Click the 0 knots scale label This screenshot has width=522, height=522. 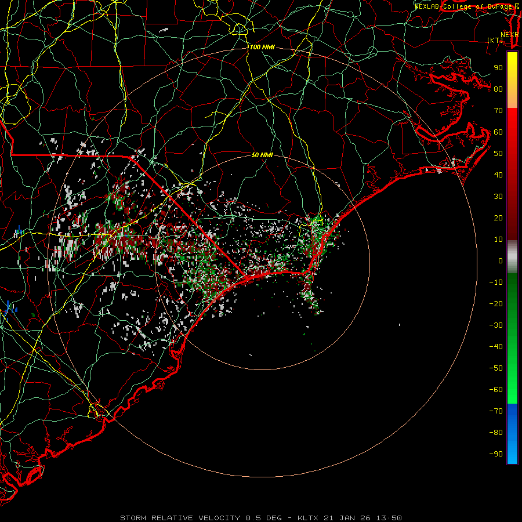pos(501,260)
